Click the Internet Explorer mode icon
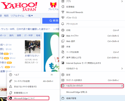 [63, 63]
